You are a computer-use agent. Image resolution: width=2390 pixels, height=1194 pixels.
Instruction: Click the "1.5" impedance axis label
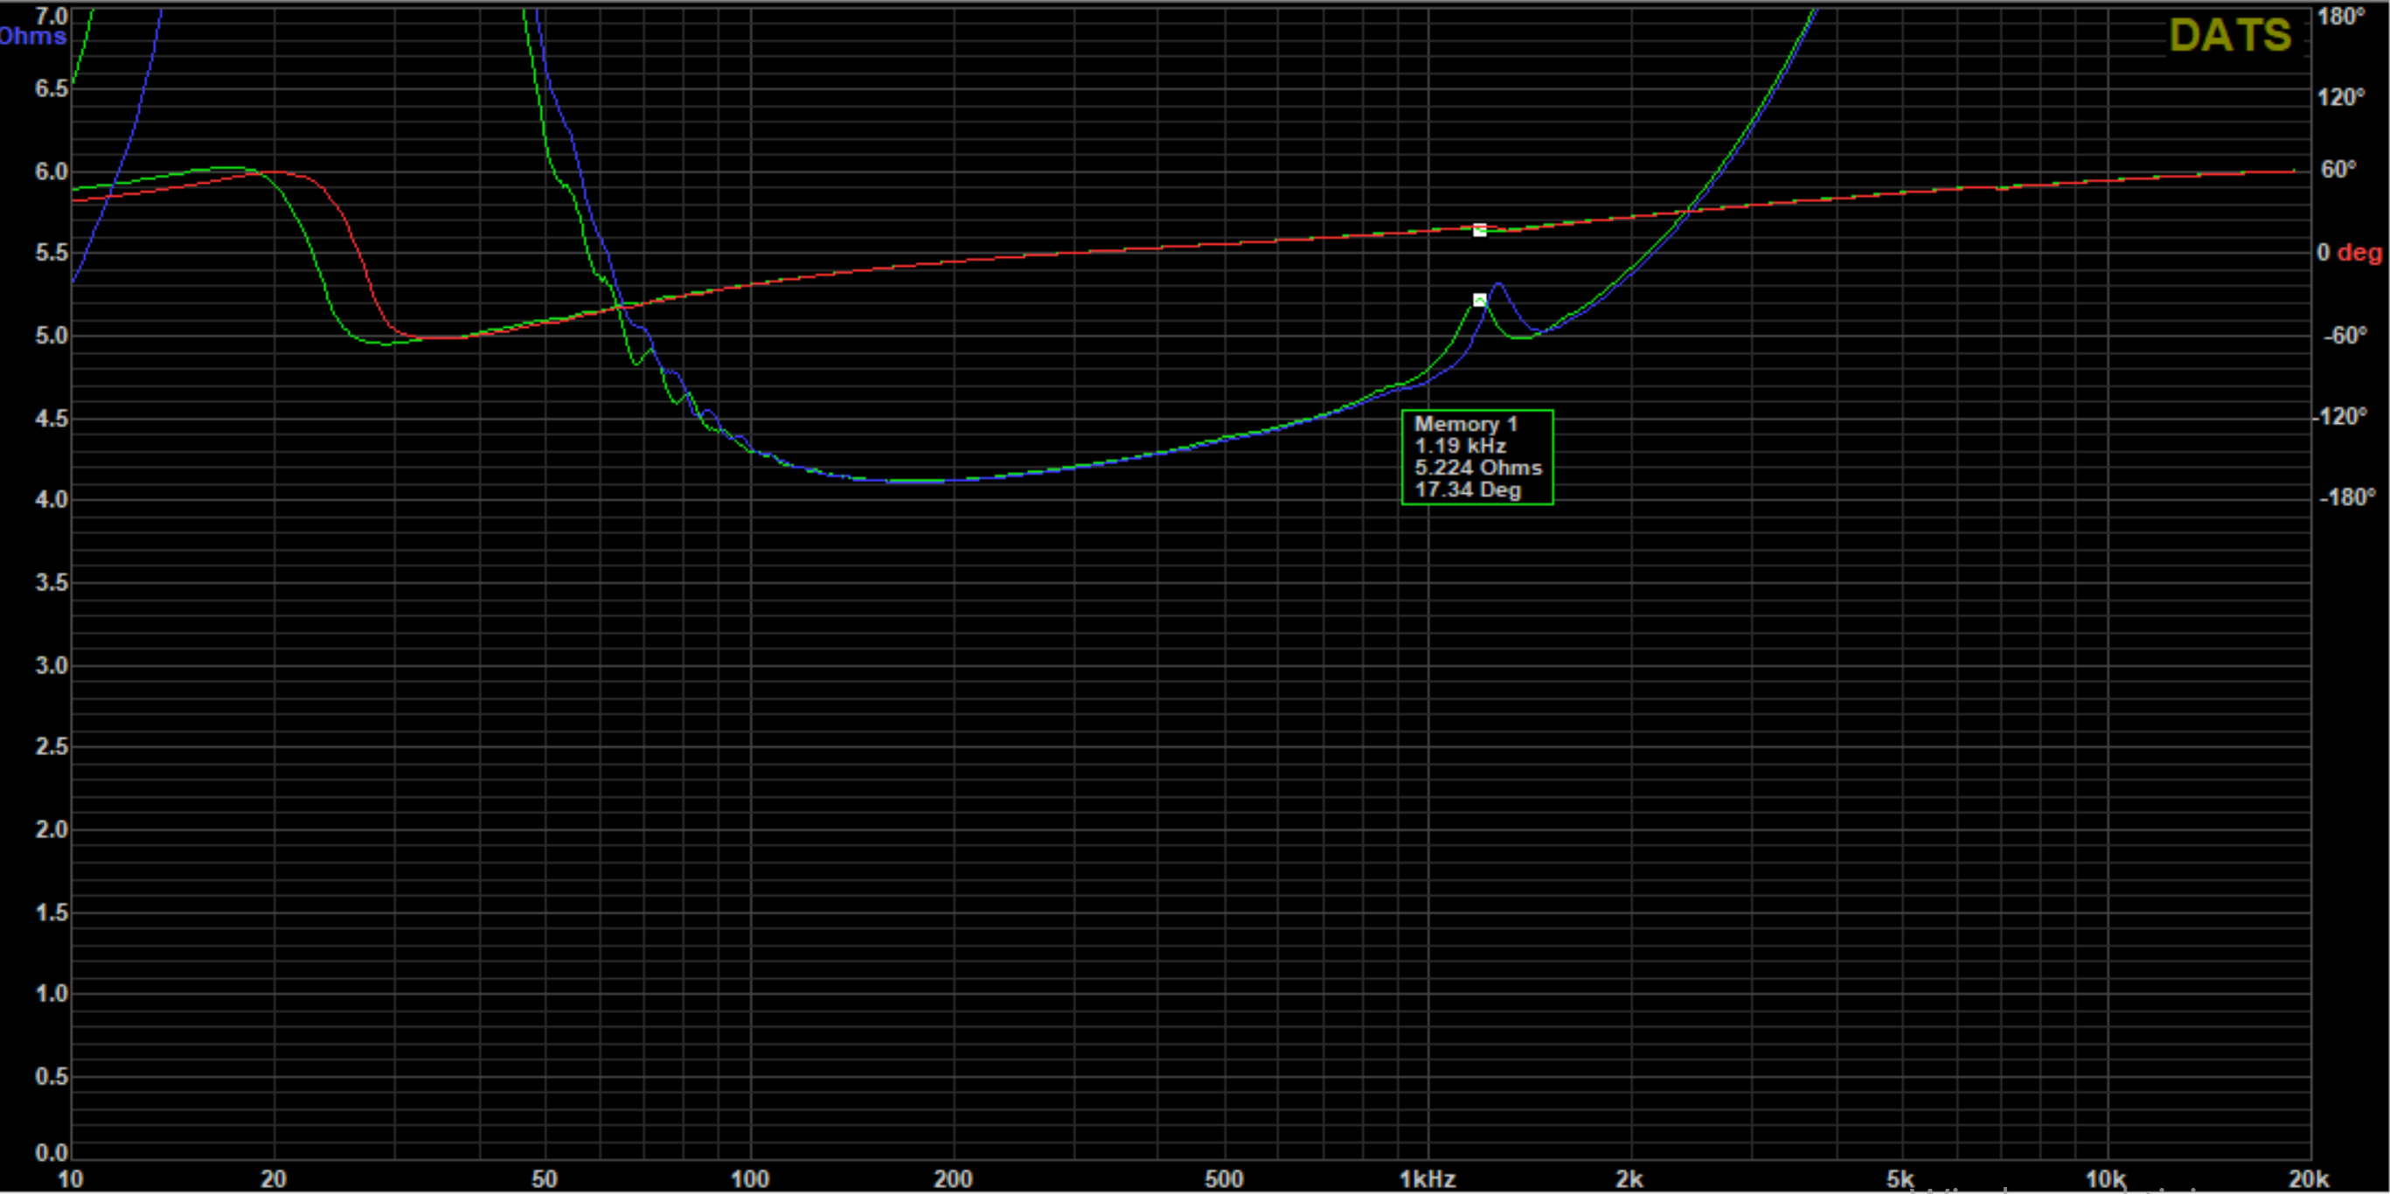pos(51,912)
